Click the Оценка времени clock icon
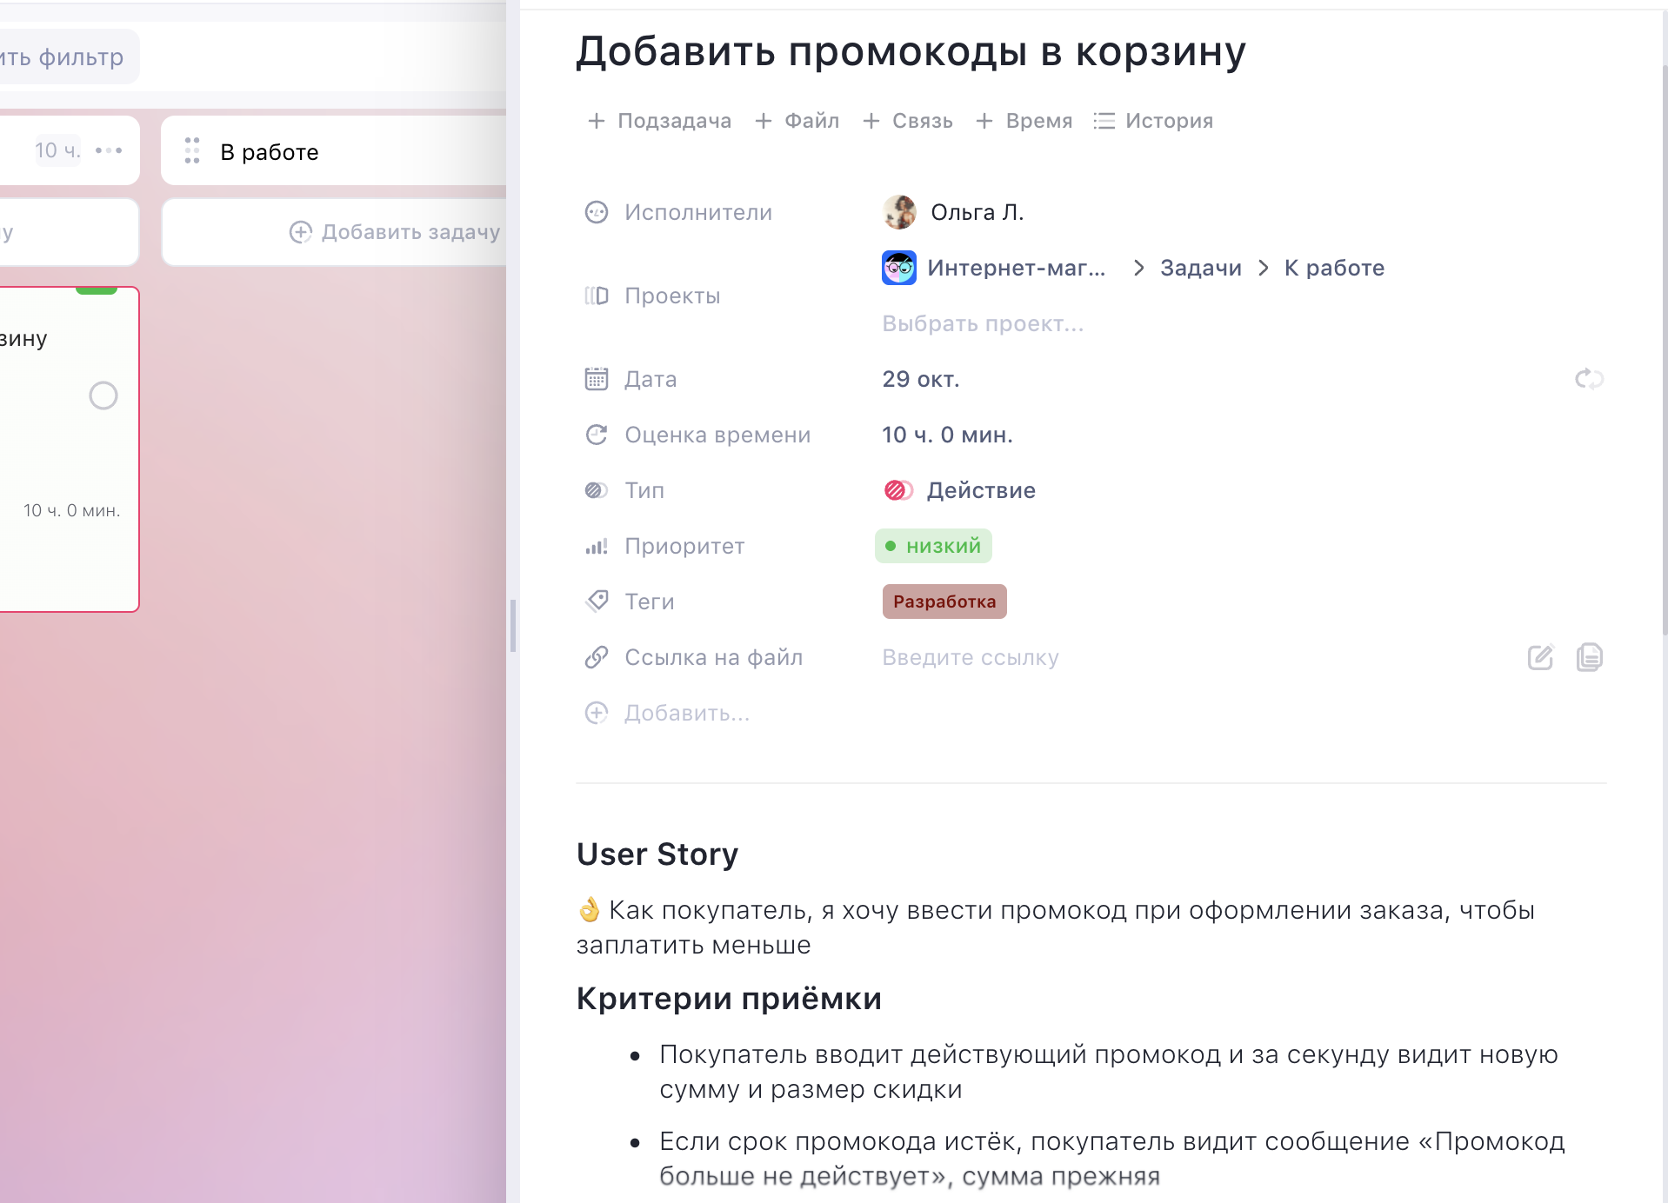The height and width of the screenshot is (1203, 1668). coord(597,435)
